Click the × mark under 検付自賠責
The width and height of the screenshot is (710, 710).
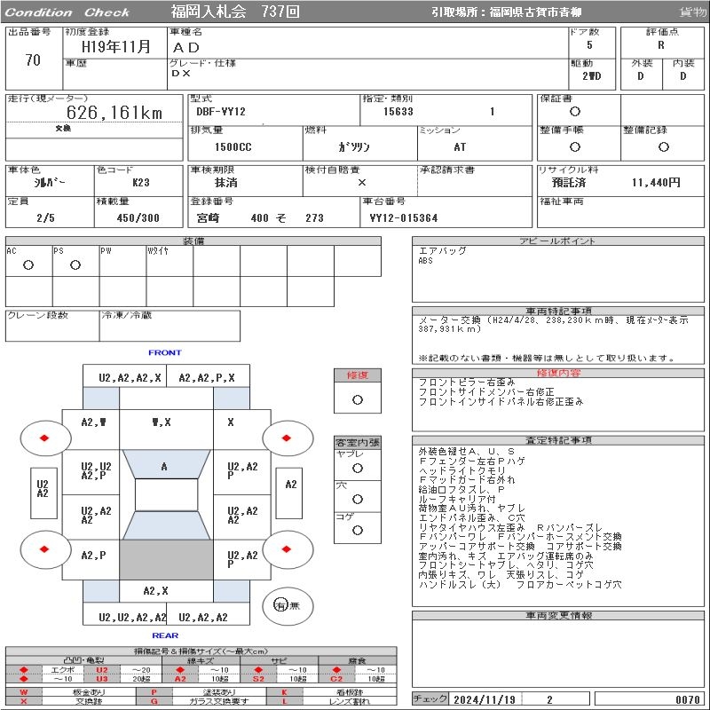(x=361, y=183)
